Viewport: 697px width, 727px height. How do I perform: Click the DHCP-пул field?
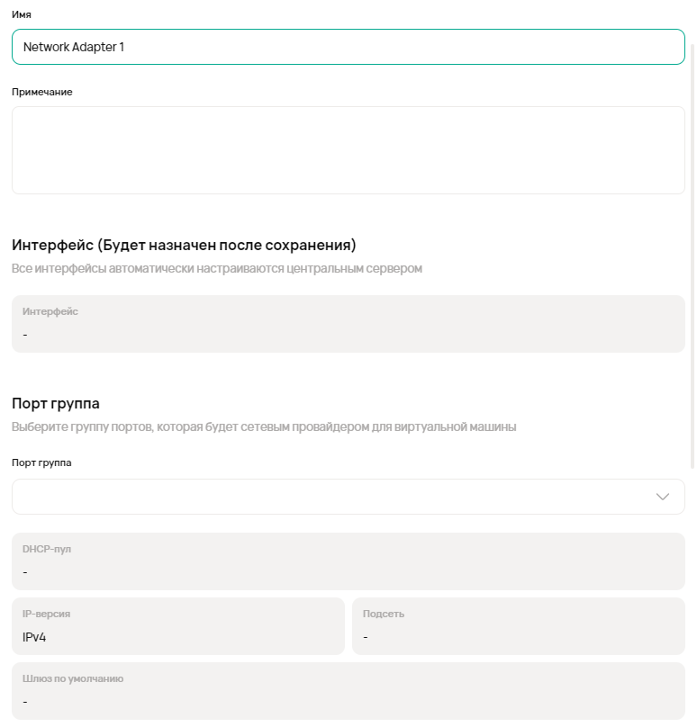coord(348,561)
